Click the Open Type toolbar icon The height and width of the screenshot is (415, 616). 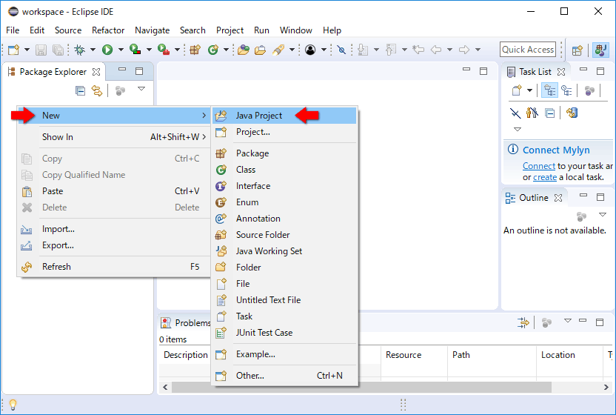click(x=243, y=50)
